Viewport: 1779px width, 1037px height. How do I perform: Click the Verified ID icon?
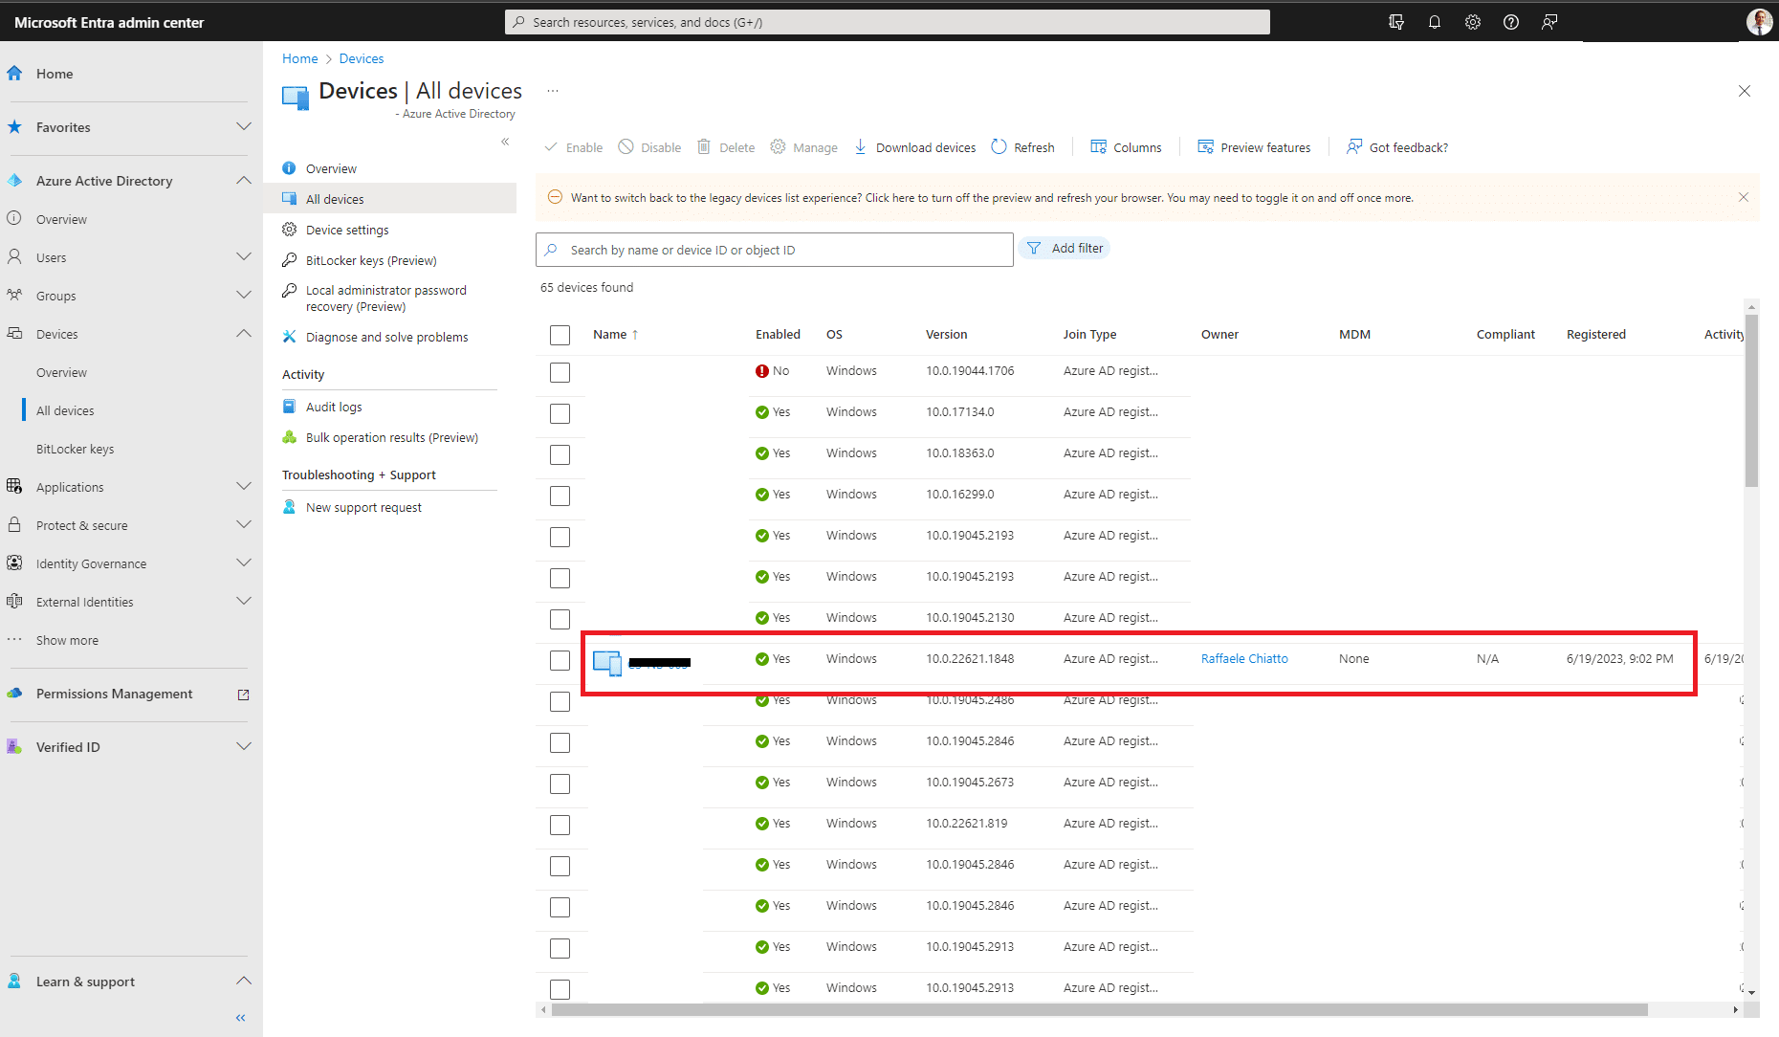click(14, 746)
